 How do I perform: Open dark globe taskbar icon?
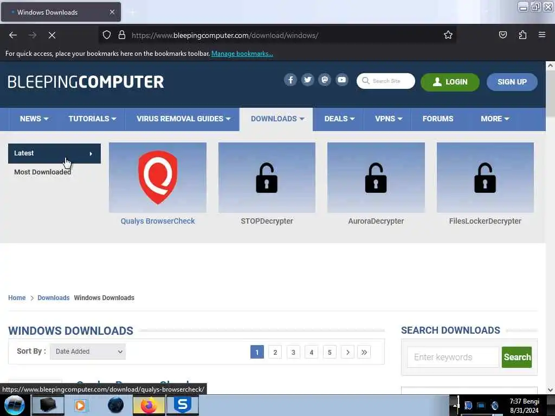(115, 405)
